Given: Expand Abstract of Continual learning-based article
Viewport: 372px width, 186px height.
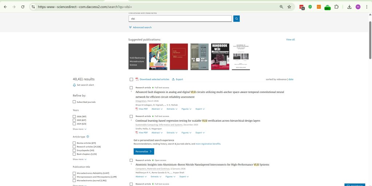Looking at the screenshot, I should 157,132.
